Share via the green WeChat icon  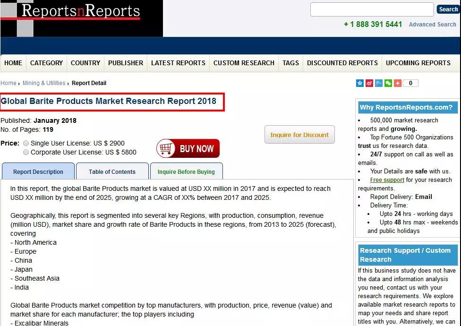(x=388, y=83)
